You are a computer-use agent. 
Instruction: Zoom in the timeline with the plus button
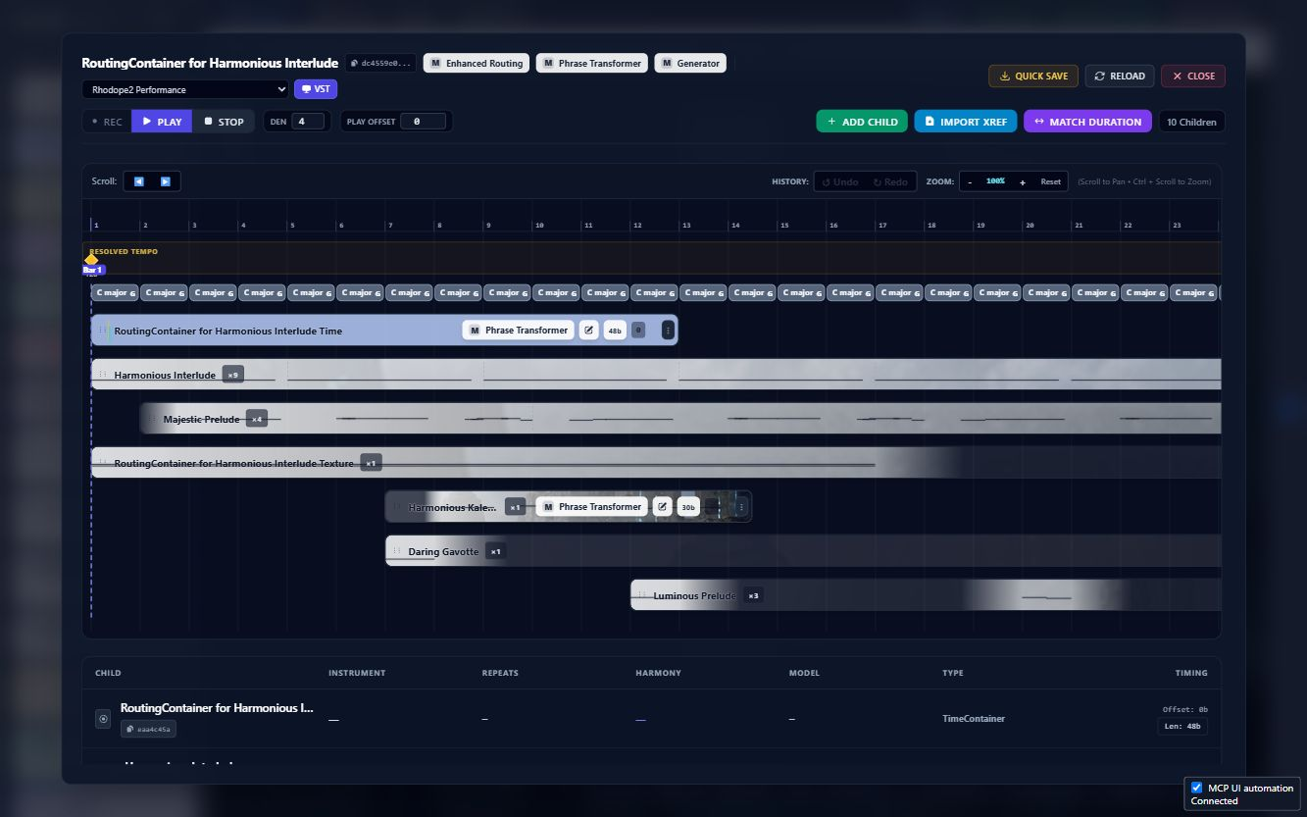point(1023,181)
